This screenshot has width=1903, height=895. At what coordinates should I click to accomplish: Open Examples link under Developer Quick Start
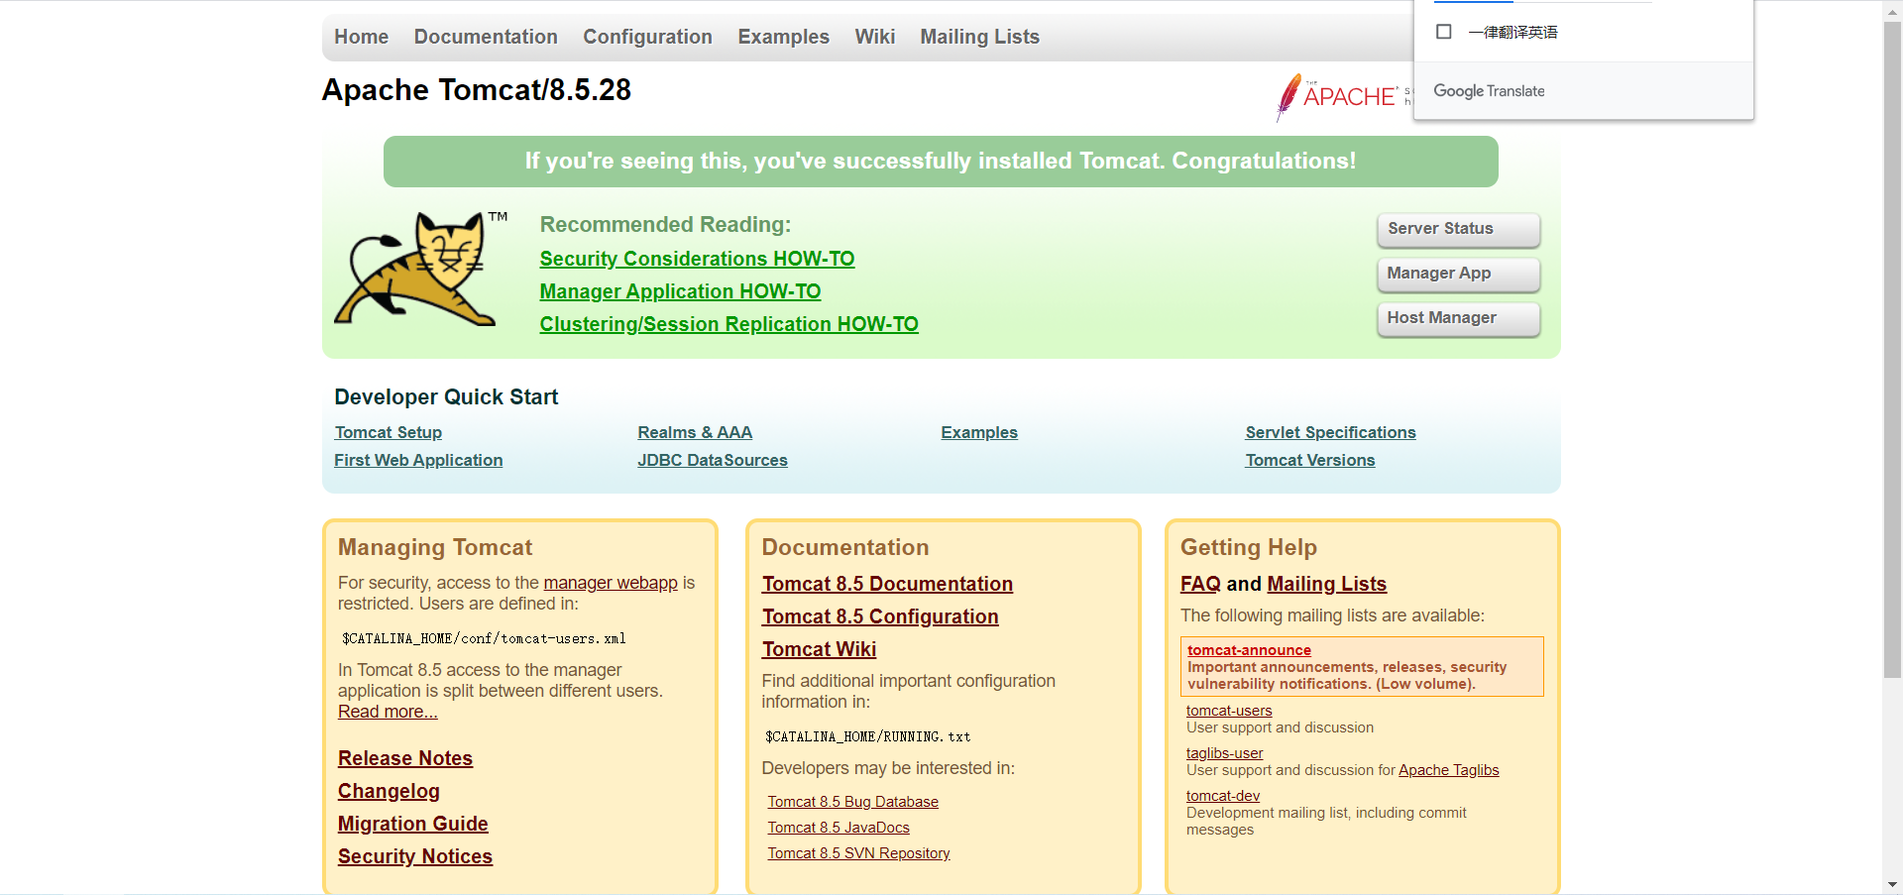979,432
